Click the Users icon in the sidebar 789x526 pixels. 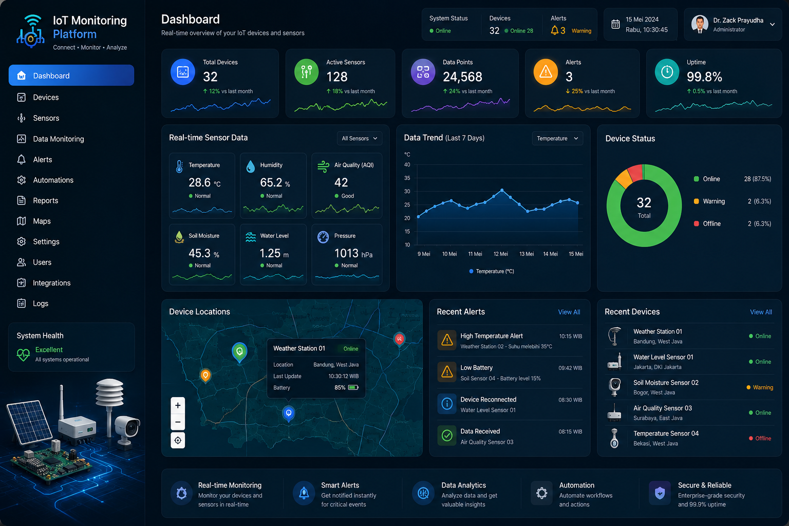coord(21,262)
